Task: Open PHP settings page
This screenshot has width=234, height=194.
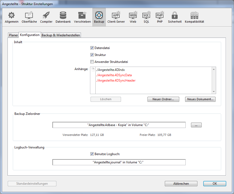Action: [x=160, y=17]
